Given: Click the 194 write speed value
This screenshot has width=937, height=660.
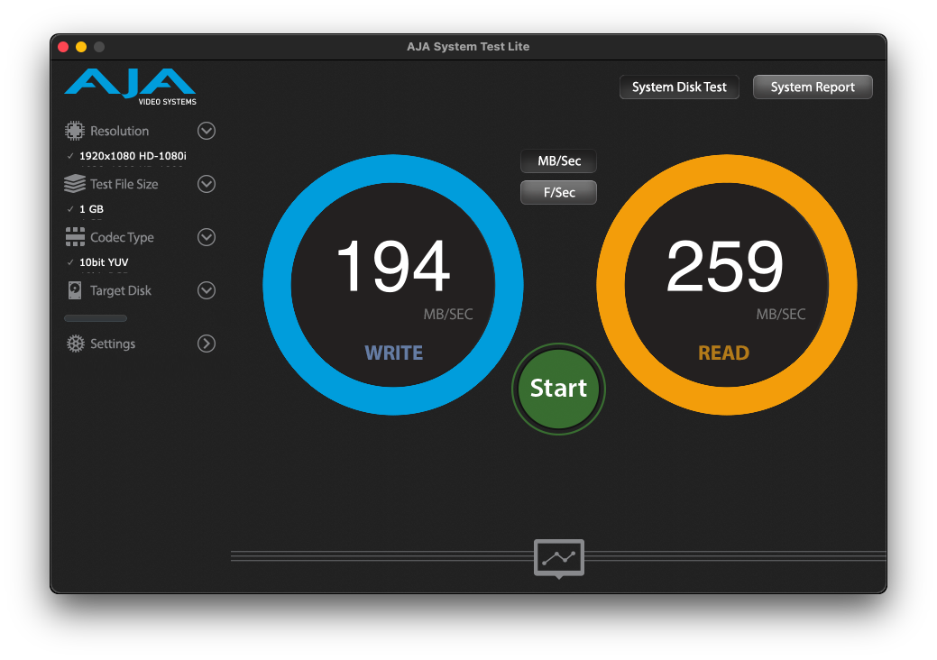Looking at the screenshot, I should [392, 265].
